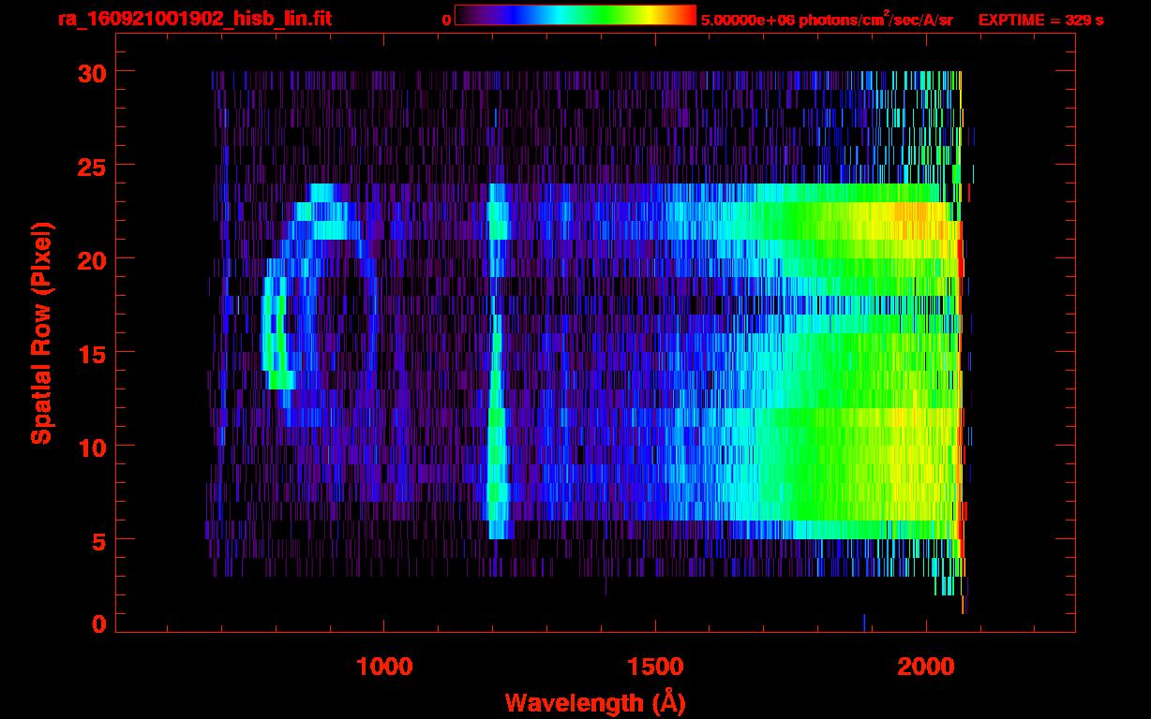Click the y-axis tick label 25
The width and height of the screenshot is (1151, 719).
pyautogui.click(x=90, y=166)
